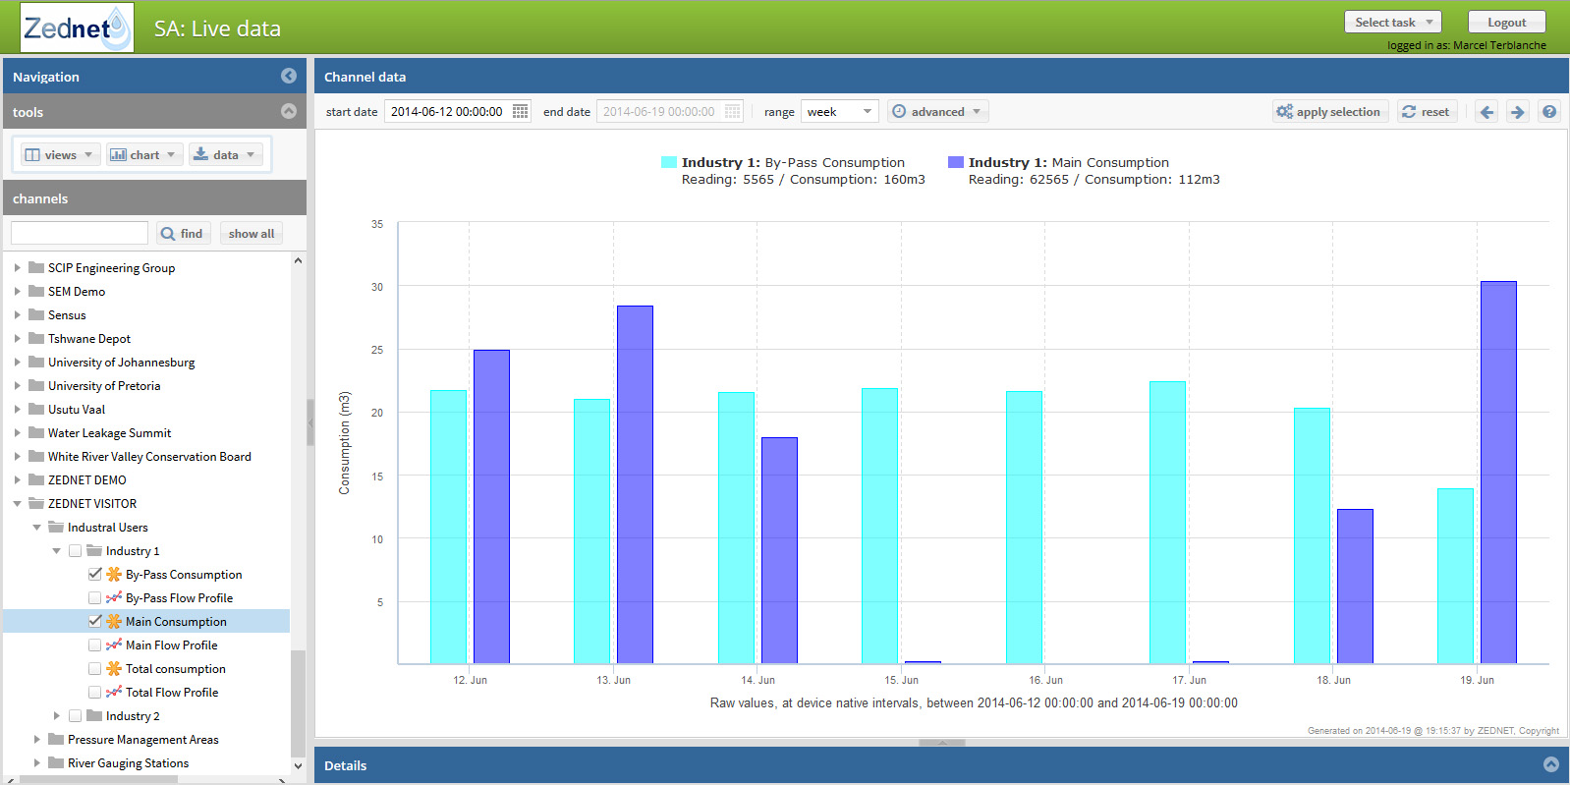This screenshot has height=785, width=1570.
Task: Click the find button
Action: [182, 233]
